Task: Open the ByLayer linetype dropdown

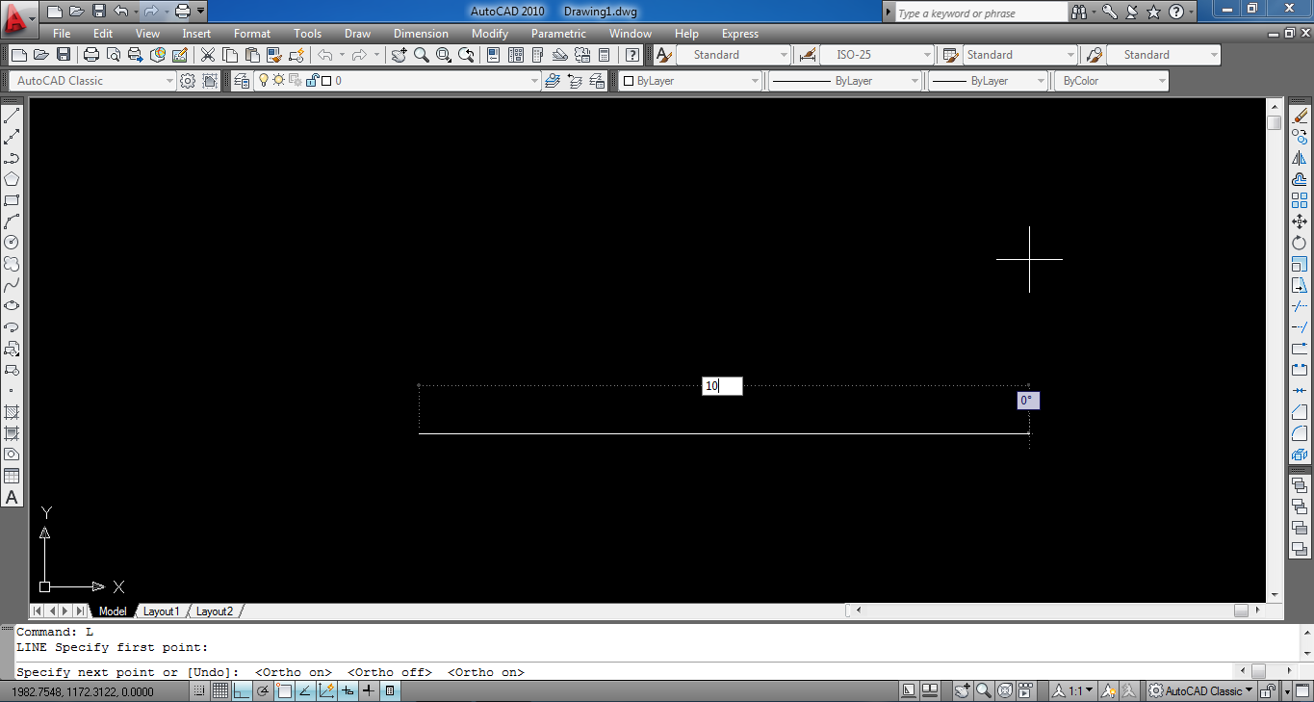Action: [915, 81]
